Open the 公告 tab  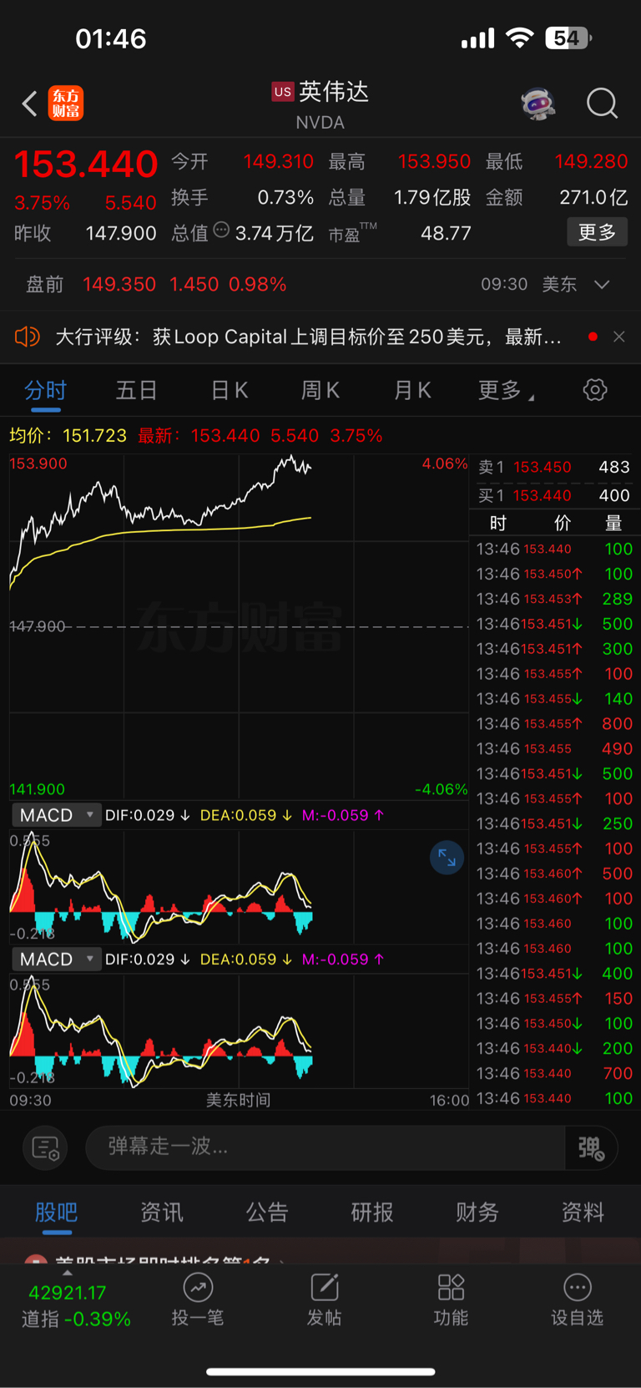[267, 1212]
